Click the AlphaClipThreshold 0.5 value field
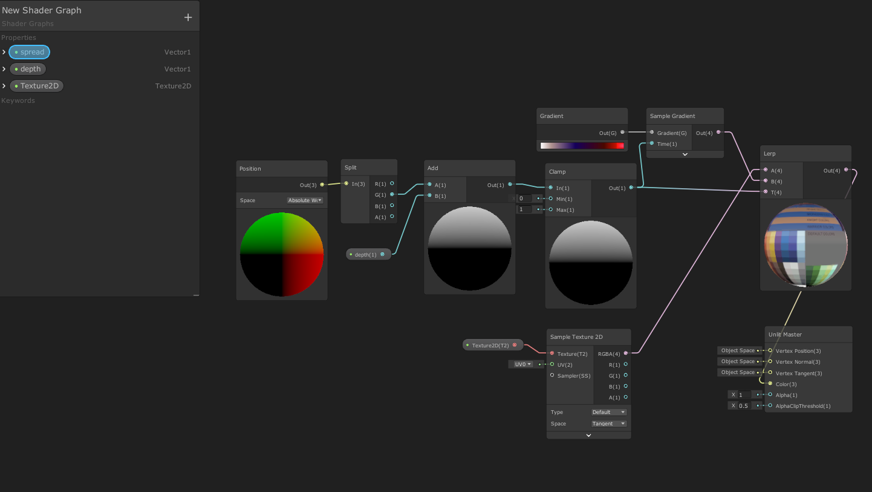 click(x=744, y=405)
